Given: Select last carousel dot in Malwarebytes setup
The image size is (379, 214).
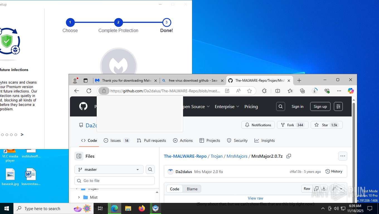Looking at the screenshot, I should tap(16, 135).
